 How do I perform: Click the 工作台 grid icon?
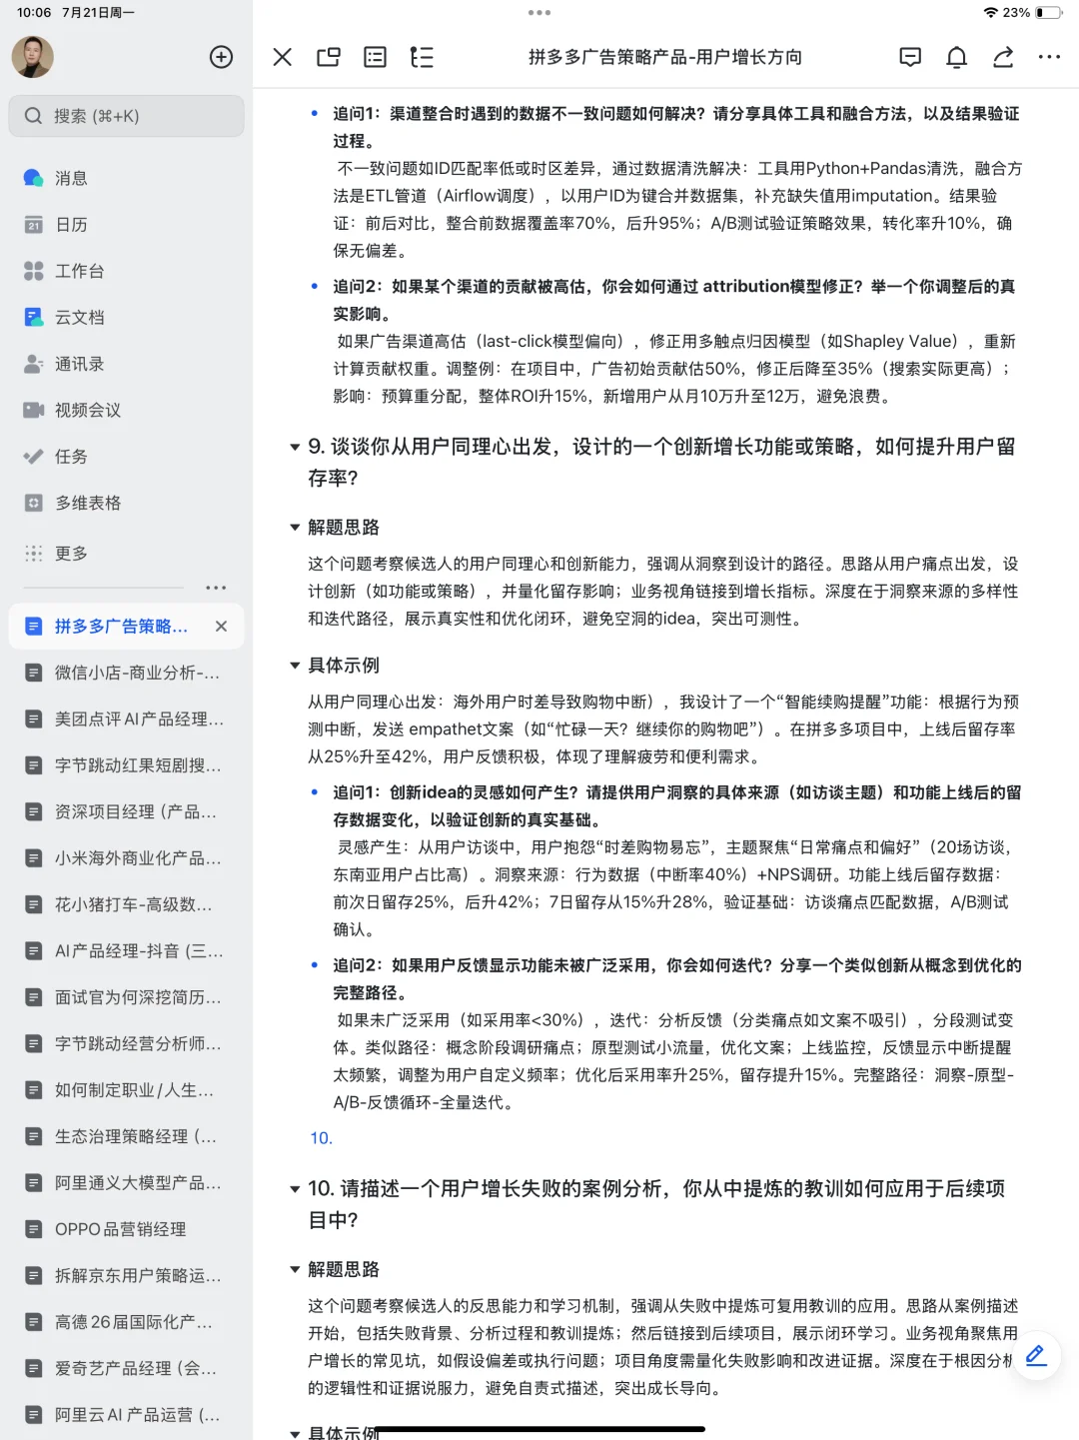point(34,271)
